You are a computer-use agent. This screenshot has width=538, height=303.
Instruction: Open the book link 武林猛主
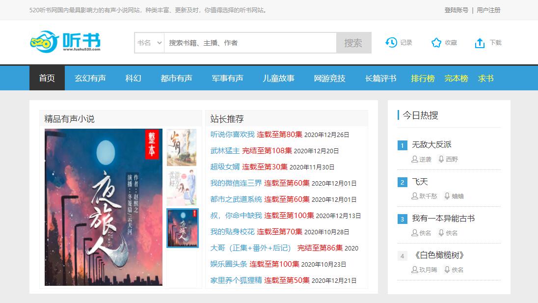click(x=225, y=151)
